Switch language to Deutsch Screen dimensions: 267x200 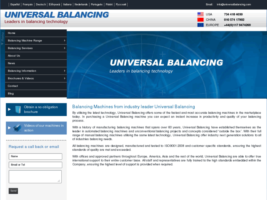point(41,4)
